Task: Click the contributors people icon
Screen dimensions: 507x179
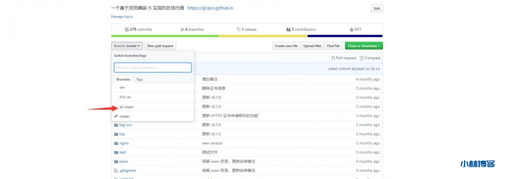Action: pyautogui.click(x=288, y=30)
